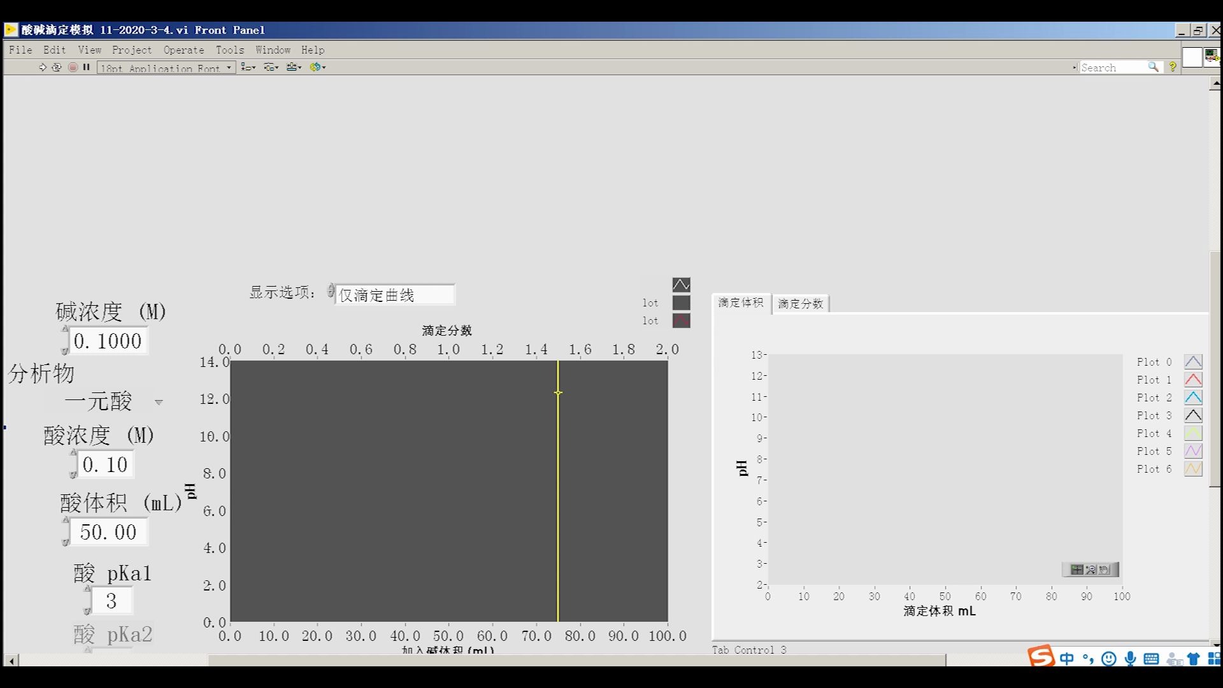This screenshot has width=1223, height=688.
Task: Click the 酸浓度 stepper arrows
Action: (x=73, y=464)
